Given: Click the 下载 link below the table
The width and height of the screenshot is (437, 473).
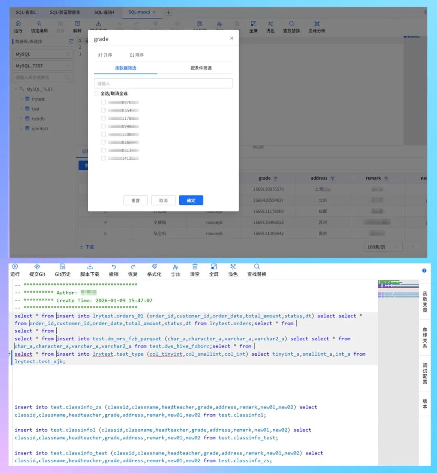Looking at the screenshot, I should pyautogui.click(x=87, y=247).
